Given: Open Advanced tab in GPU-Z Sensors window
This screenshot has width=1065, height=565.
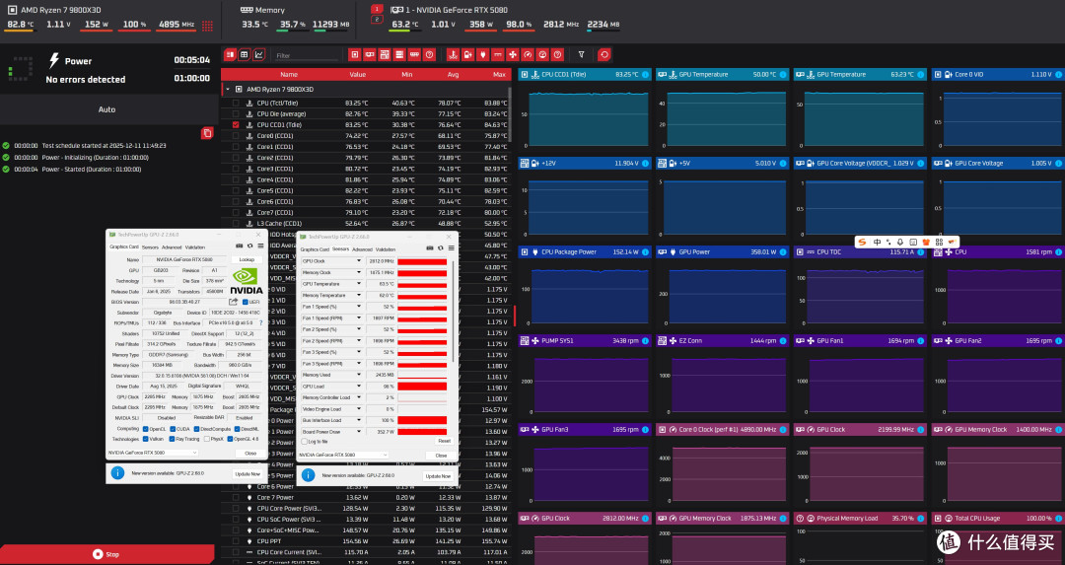Looking at the screenshot, I should point(363,249).
